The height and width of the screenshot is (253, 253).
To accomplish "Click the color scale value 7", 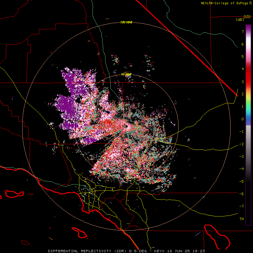I will click(243, 31).
